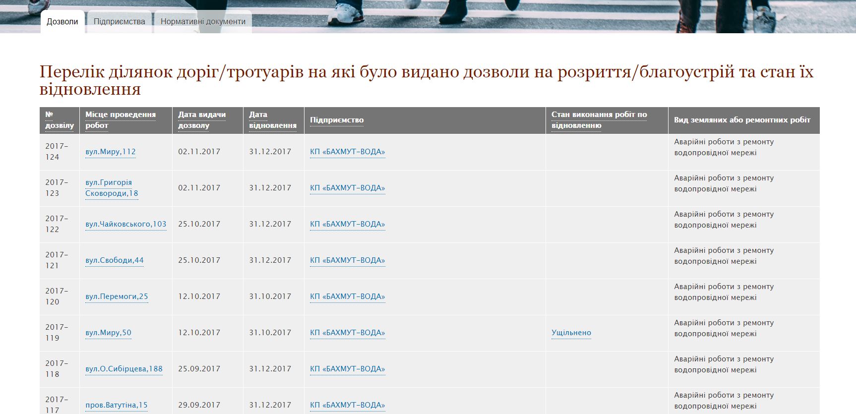The height and width of the screenshot is (414, 856).
Task: Open the Підприємства tab
Action: coord(119,22)
